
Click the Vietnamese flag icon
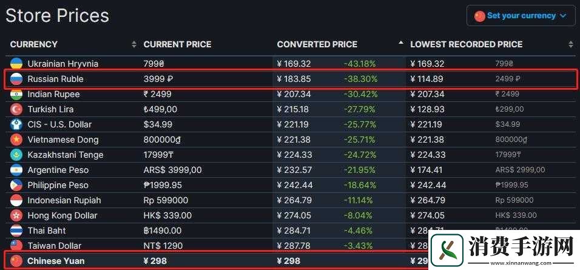coord(16,140)
